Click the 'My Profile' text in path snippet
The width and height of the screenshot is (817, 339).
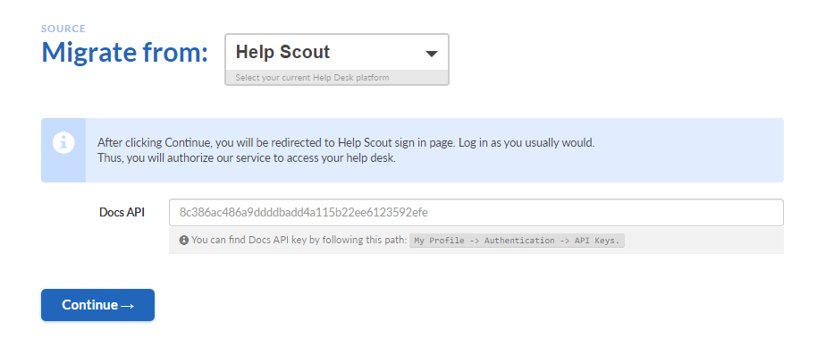point(435,241)
